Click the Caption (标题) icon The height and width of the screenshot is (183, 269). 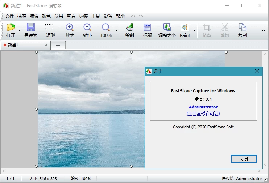(147, 27)
